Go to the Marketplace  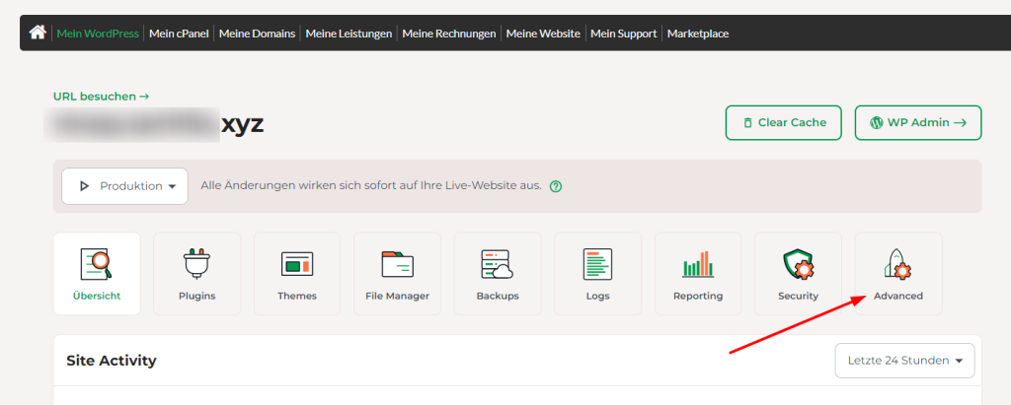[698, 34]
